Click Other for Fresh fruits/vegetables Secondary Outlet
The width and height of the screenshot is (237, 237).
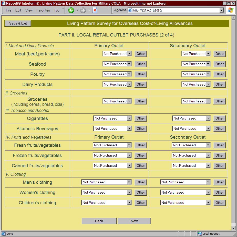220,145
